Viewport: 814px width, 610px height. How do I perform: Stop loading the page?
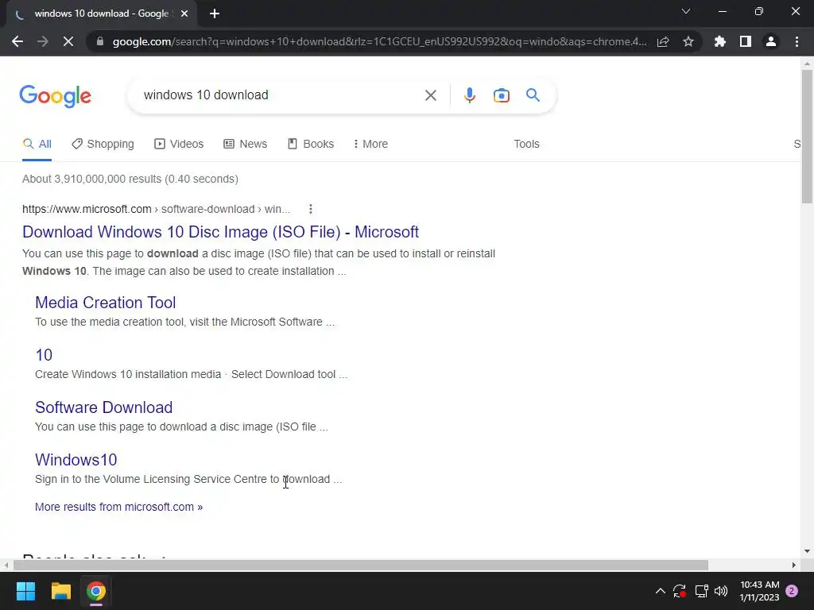click(68, 41)
